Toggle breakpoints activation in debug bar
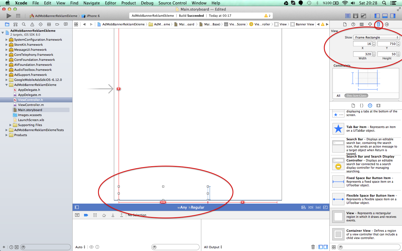 [86, 215]
